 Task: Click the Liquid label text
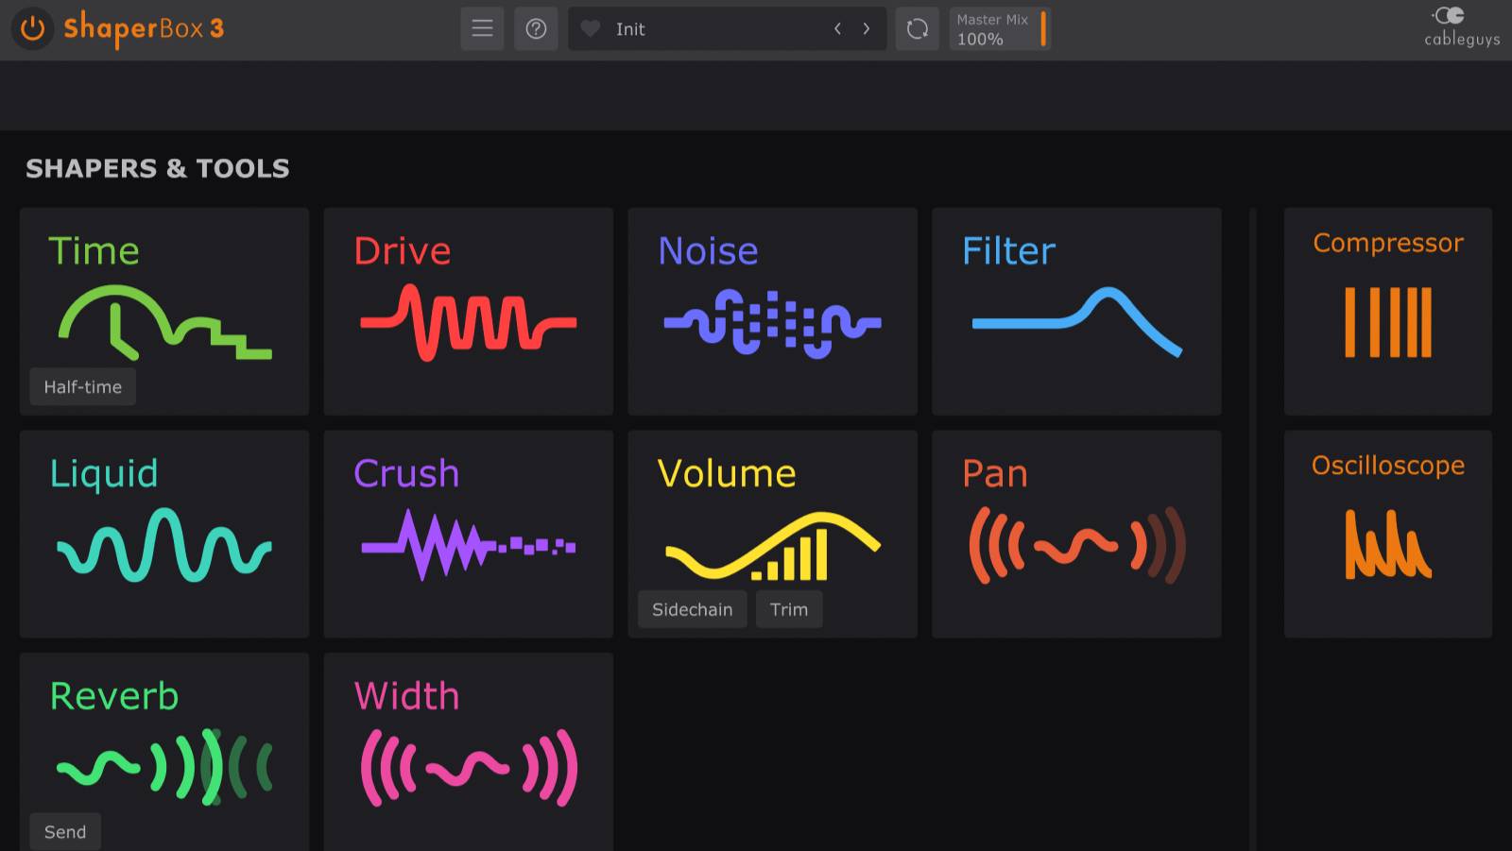pos(104,474)
